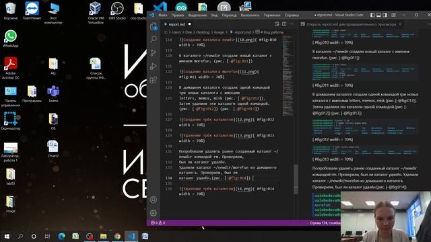Click the editor vertical scrollbar thumb
Viewport: 431px width, 242px height.
[296, 179]
